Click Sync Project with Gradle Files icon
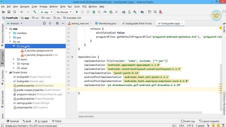The height and width of the screenshot is (127, 226). click(124, 12)
